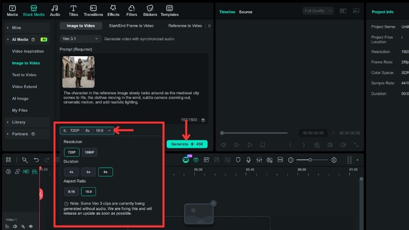Click the image scope icon in preview
This screenshot has height=230, width=409.
[x=356, y=11]
